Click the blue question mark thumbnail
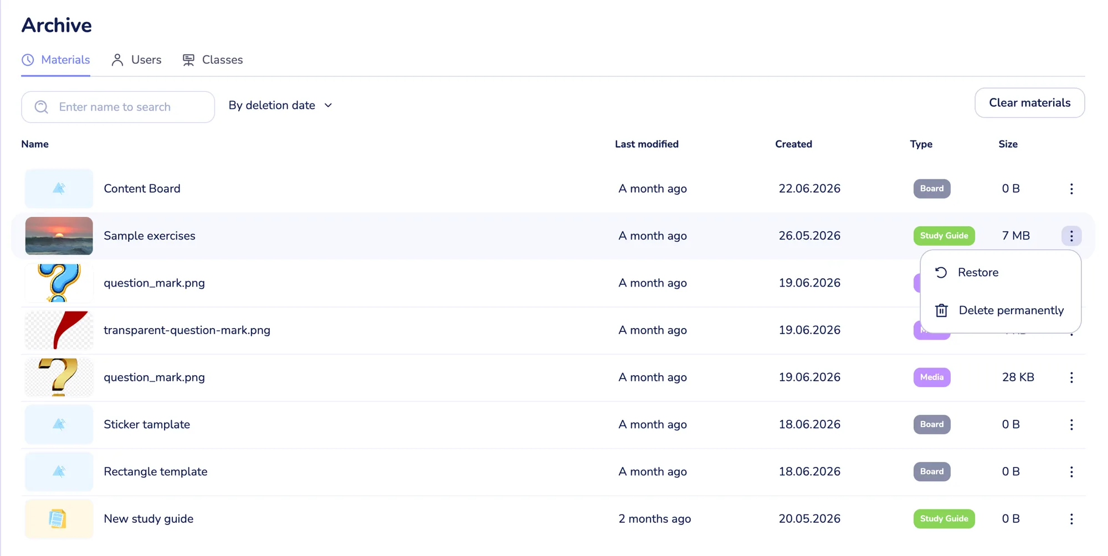This screenshot has width=1108, height=556. coord(59,283)
